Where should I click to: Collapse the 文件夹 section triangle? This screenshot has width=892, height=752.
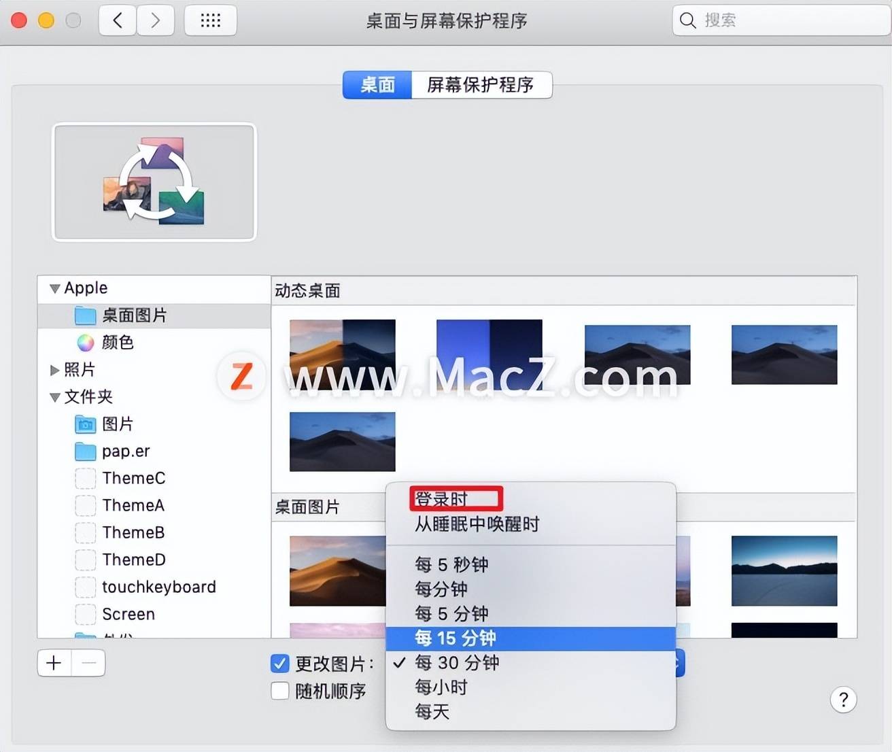click(x=54, y=397)
